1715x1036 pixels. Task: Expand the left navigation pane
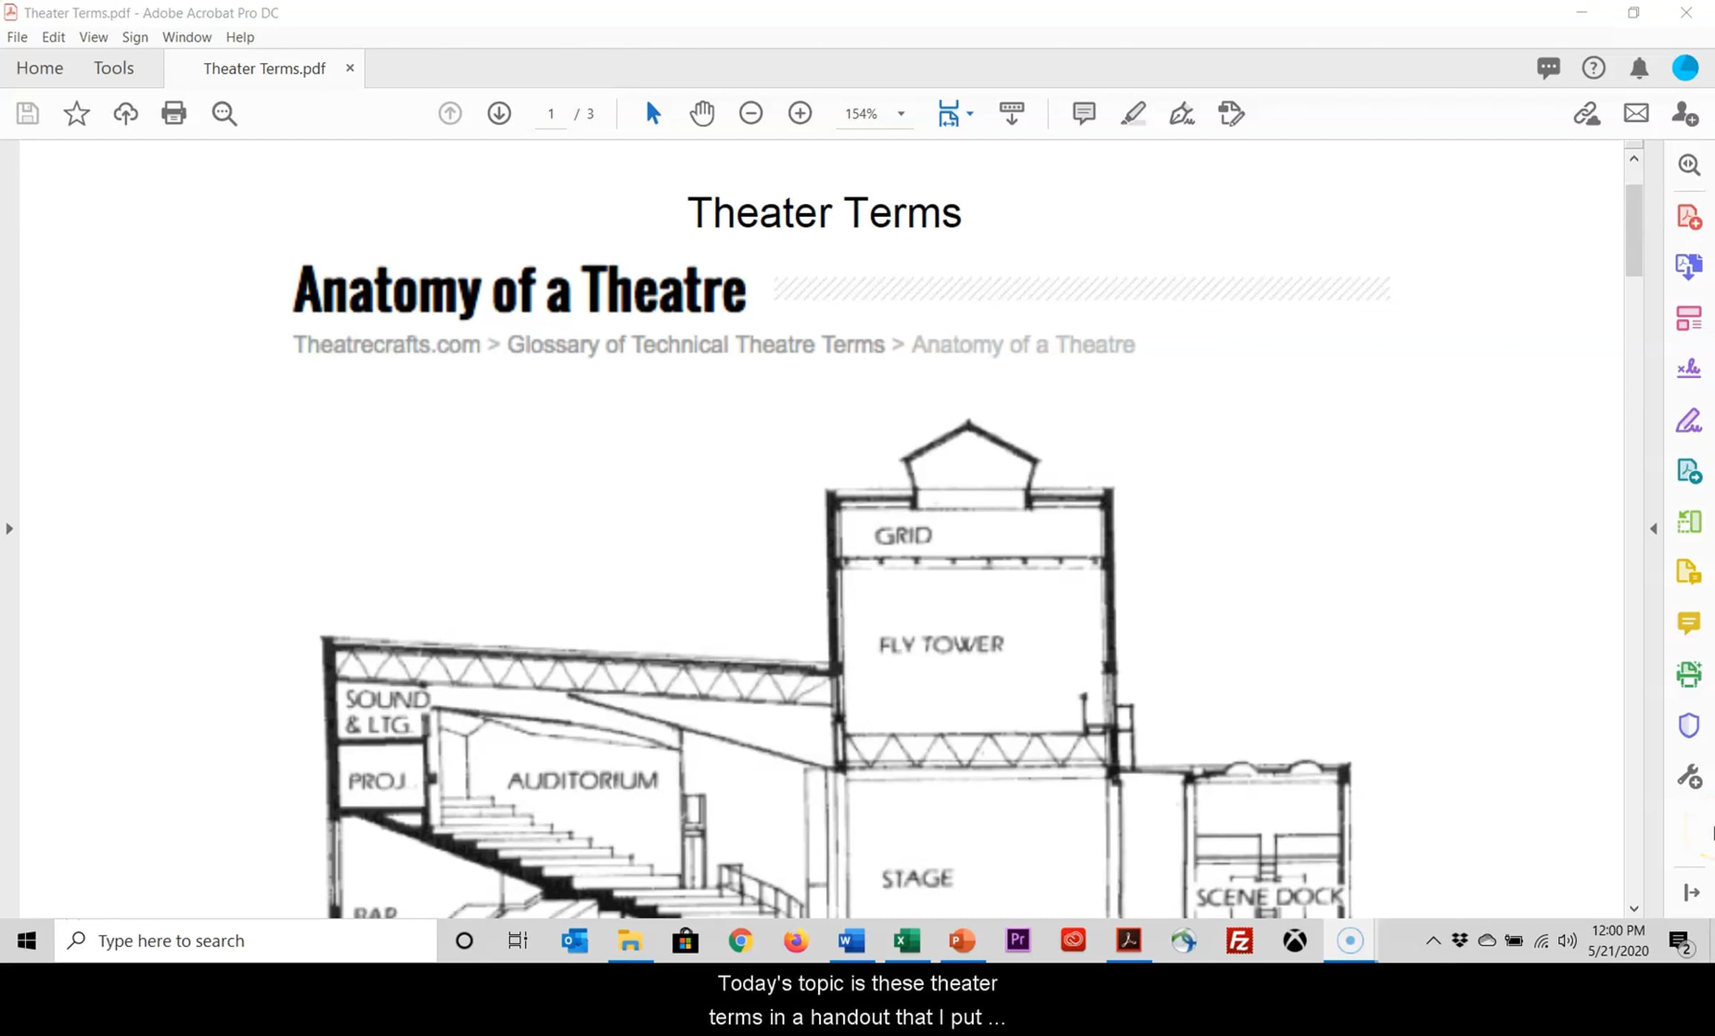point(9,529)
